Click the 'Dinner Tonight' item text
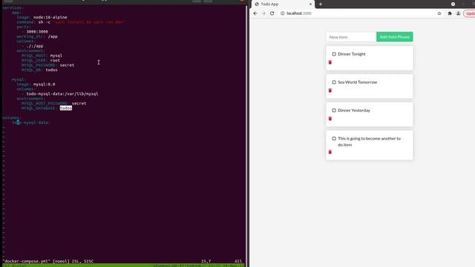This screenshot has height=267, width=475. point(351,54)
